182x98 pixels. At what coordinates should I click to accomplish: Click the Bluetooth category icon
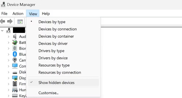[x=15, y=54]
